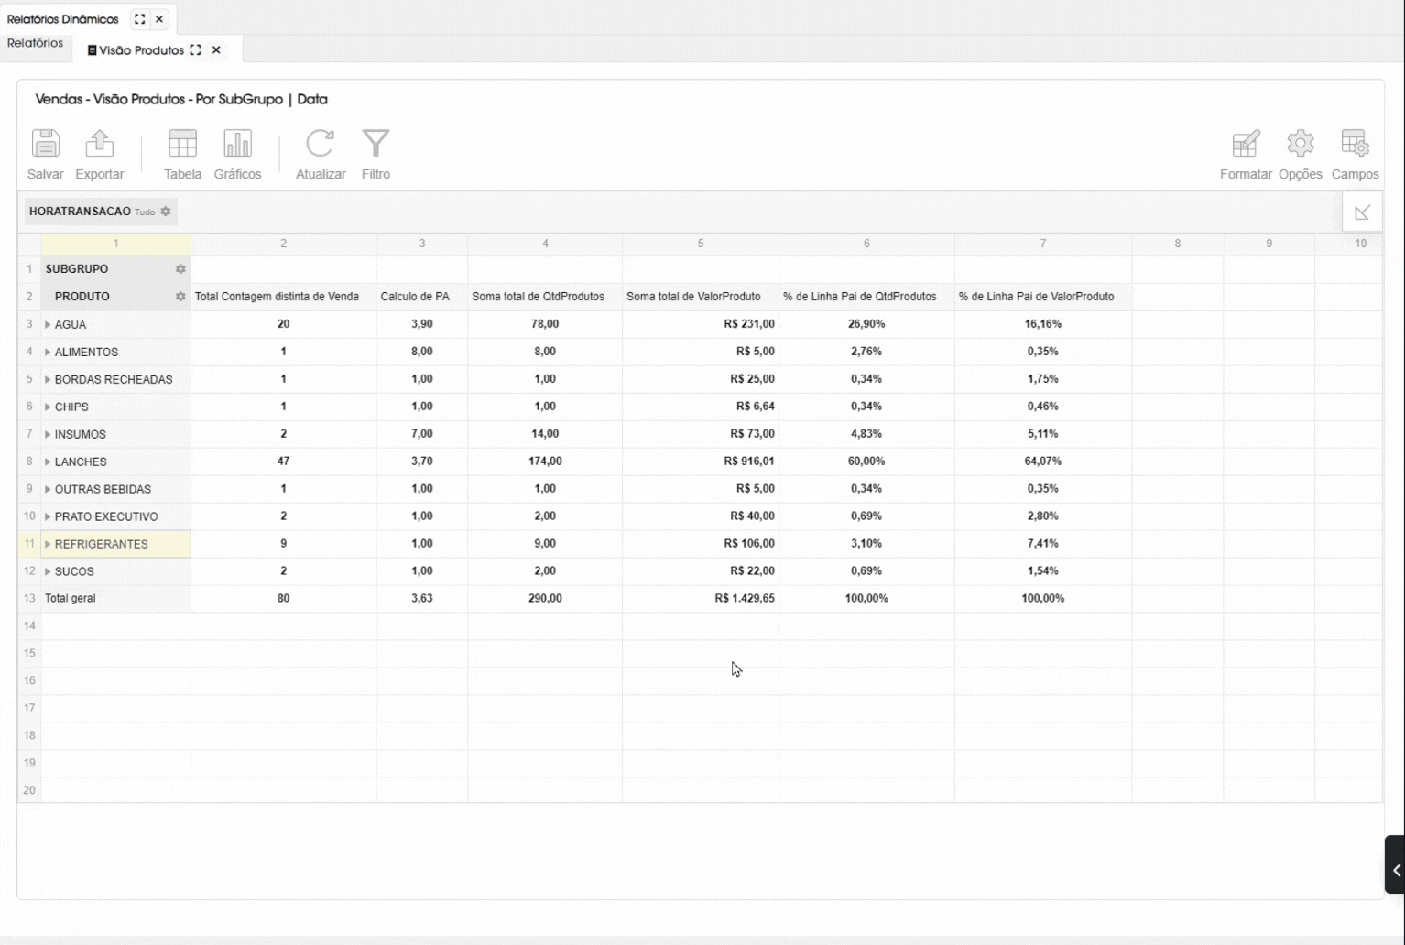Viewport: 1405px width, 945px height.
Task: Select the 3,63 total PA cell
Action: click(x=422, y=599)
